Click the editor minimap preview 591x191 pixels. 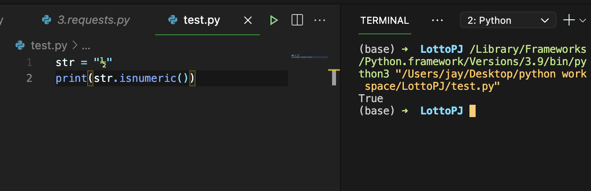(309, 57)
